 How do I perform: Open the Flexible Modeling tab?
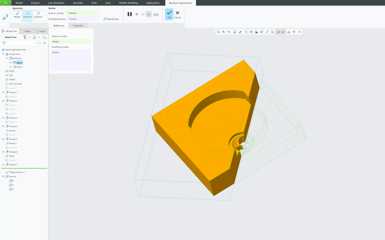click(x=128, y=3)
